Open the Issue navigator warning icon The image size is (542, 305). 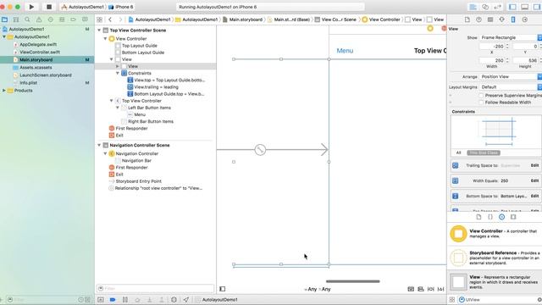point(39,19)
